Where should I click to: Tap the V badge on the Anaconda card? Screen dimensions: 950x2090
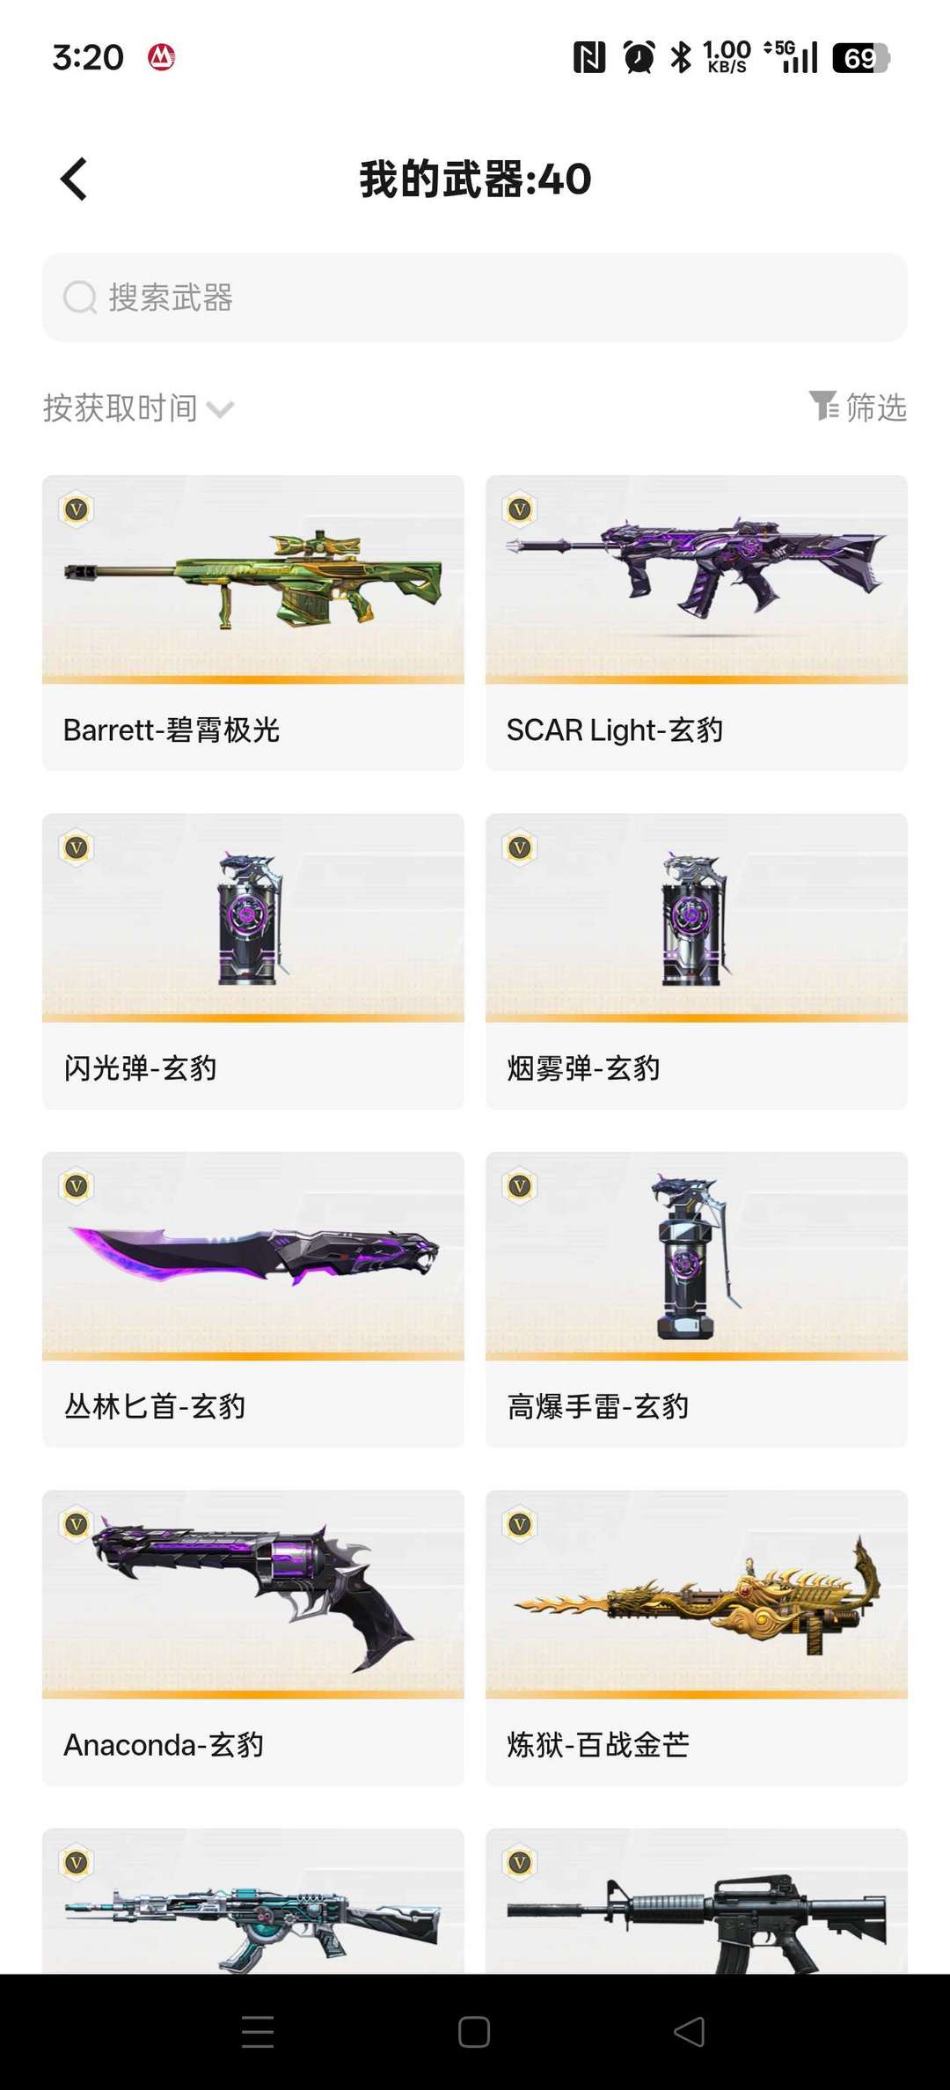[x=77, y=1524]
